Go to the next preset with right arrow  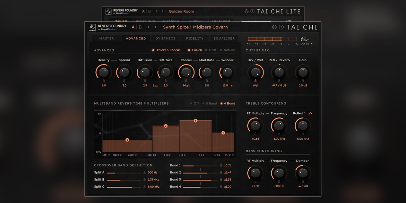156,27
